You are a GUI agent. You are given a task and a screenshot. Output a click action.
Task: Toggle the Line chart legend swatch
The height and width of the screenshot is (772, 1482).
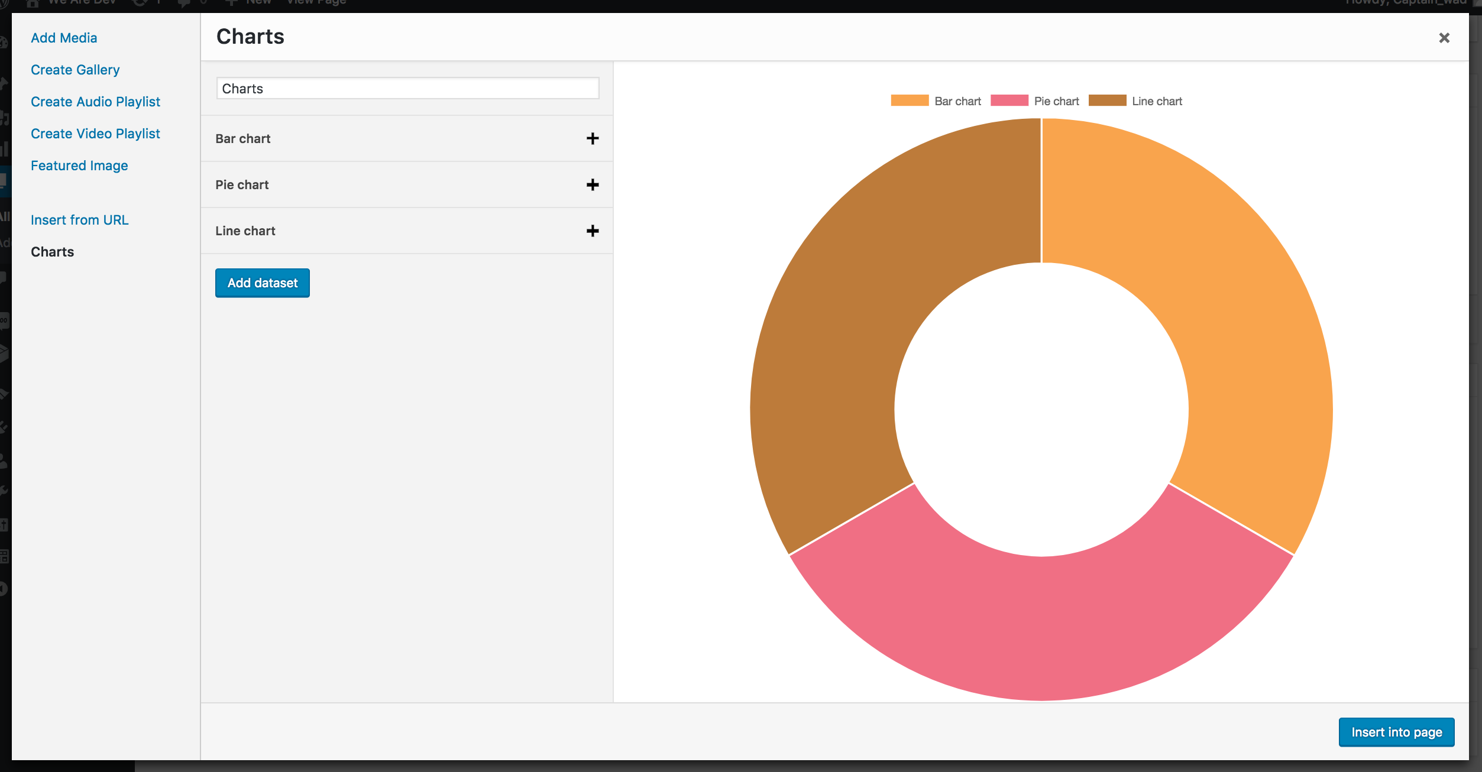point(1107,100)
